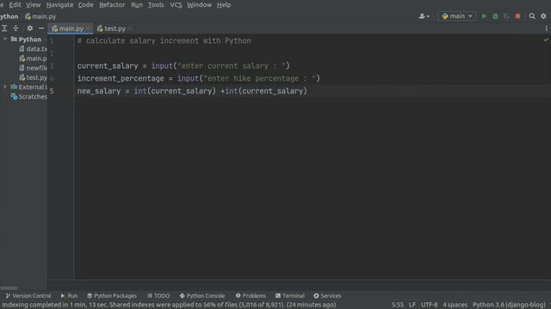This screenshot has height=309, width=551.
Task: Open Python Console tool window
Action: [201, 295]
